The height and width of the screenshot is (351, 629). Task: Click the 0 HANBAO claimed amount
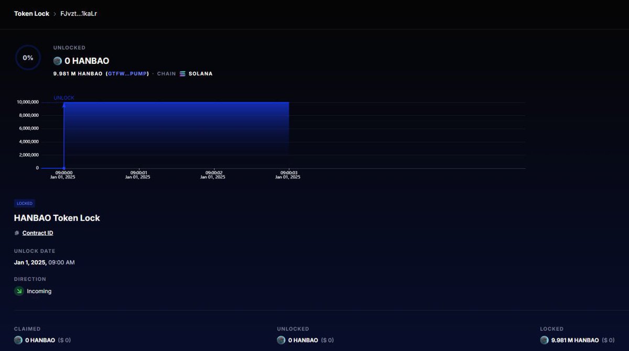coord(40,340)
